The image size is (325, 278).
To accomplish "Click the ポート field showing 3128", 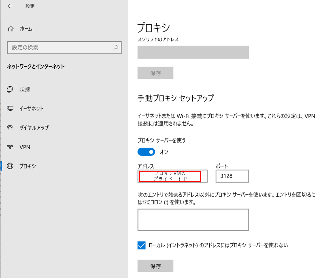I will pyautogui.click(x=232, y=176).
